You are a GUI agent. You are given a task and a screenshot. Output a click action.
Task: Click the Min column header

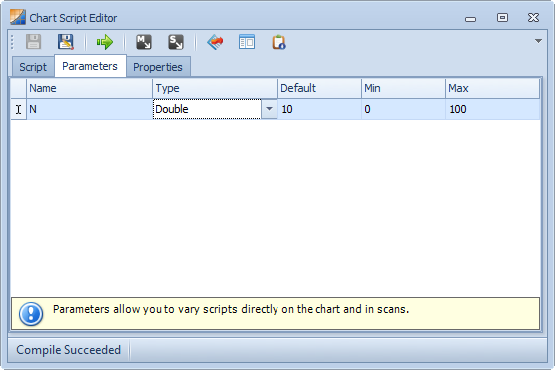click(x=403, y=88)
